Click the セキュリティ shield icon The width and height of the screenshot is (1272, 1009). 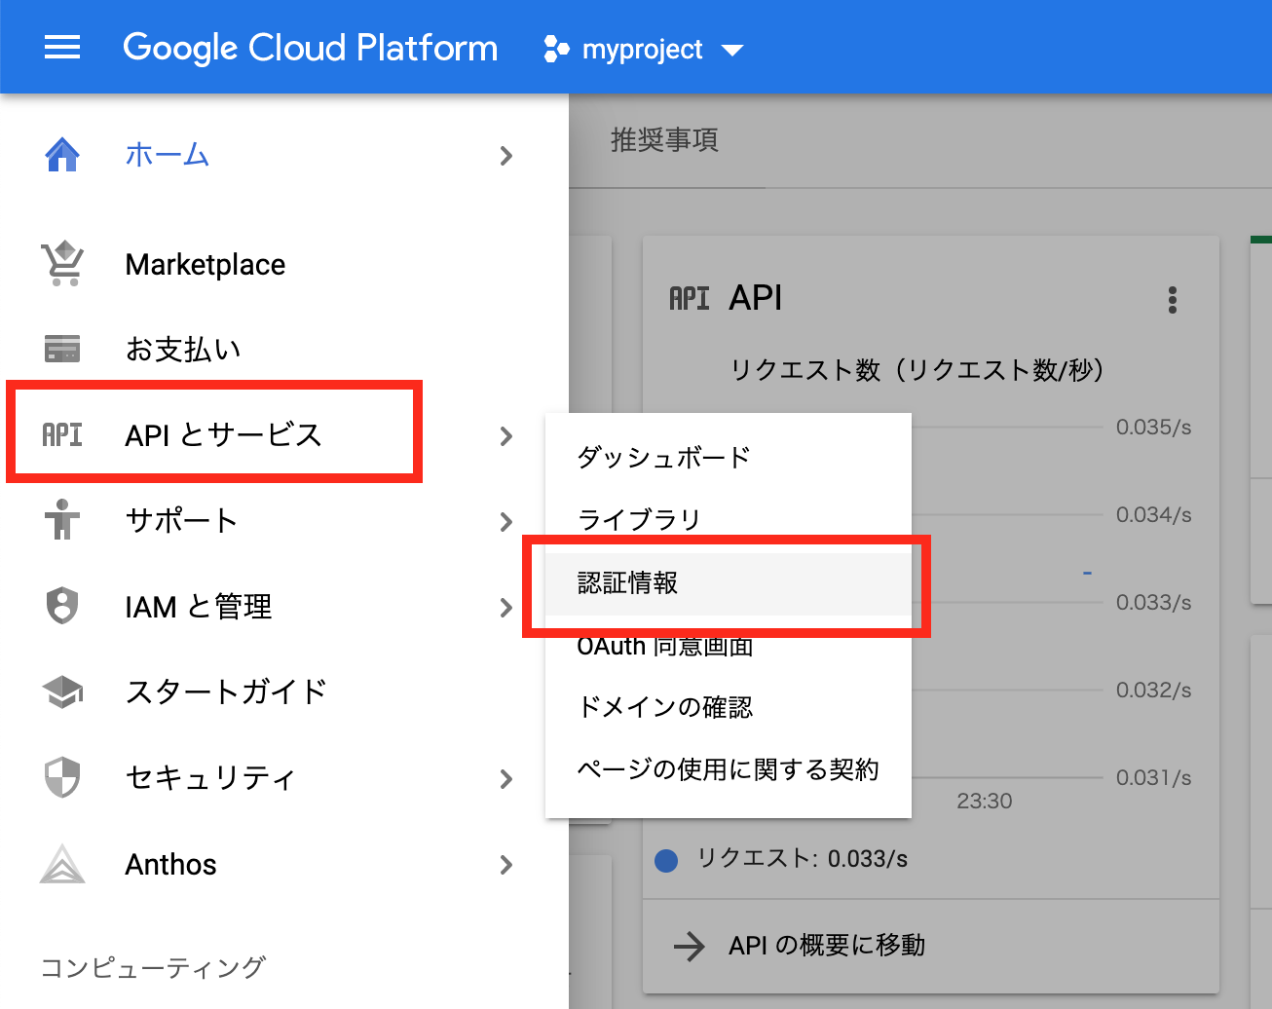click(x=62, y=777)
